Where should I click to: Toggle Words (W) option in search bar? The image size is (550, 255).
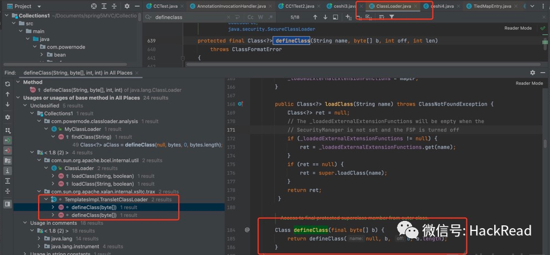click(x=261, y=17)
